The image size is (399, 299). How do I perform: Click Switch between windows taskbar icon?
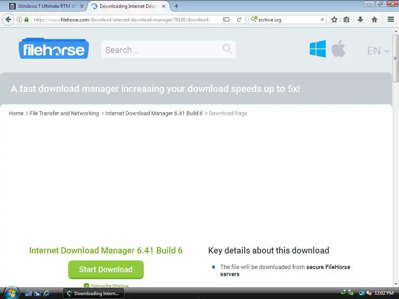pos(37,294)
